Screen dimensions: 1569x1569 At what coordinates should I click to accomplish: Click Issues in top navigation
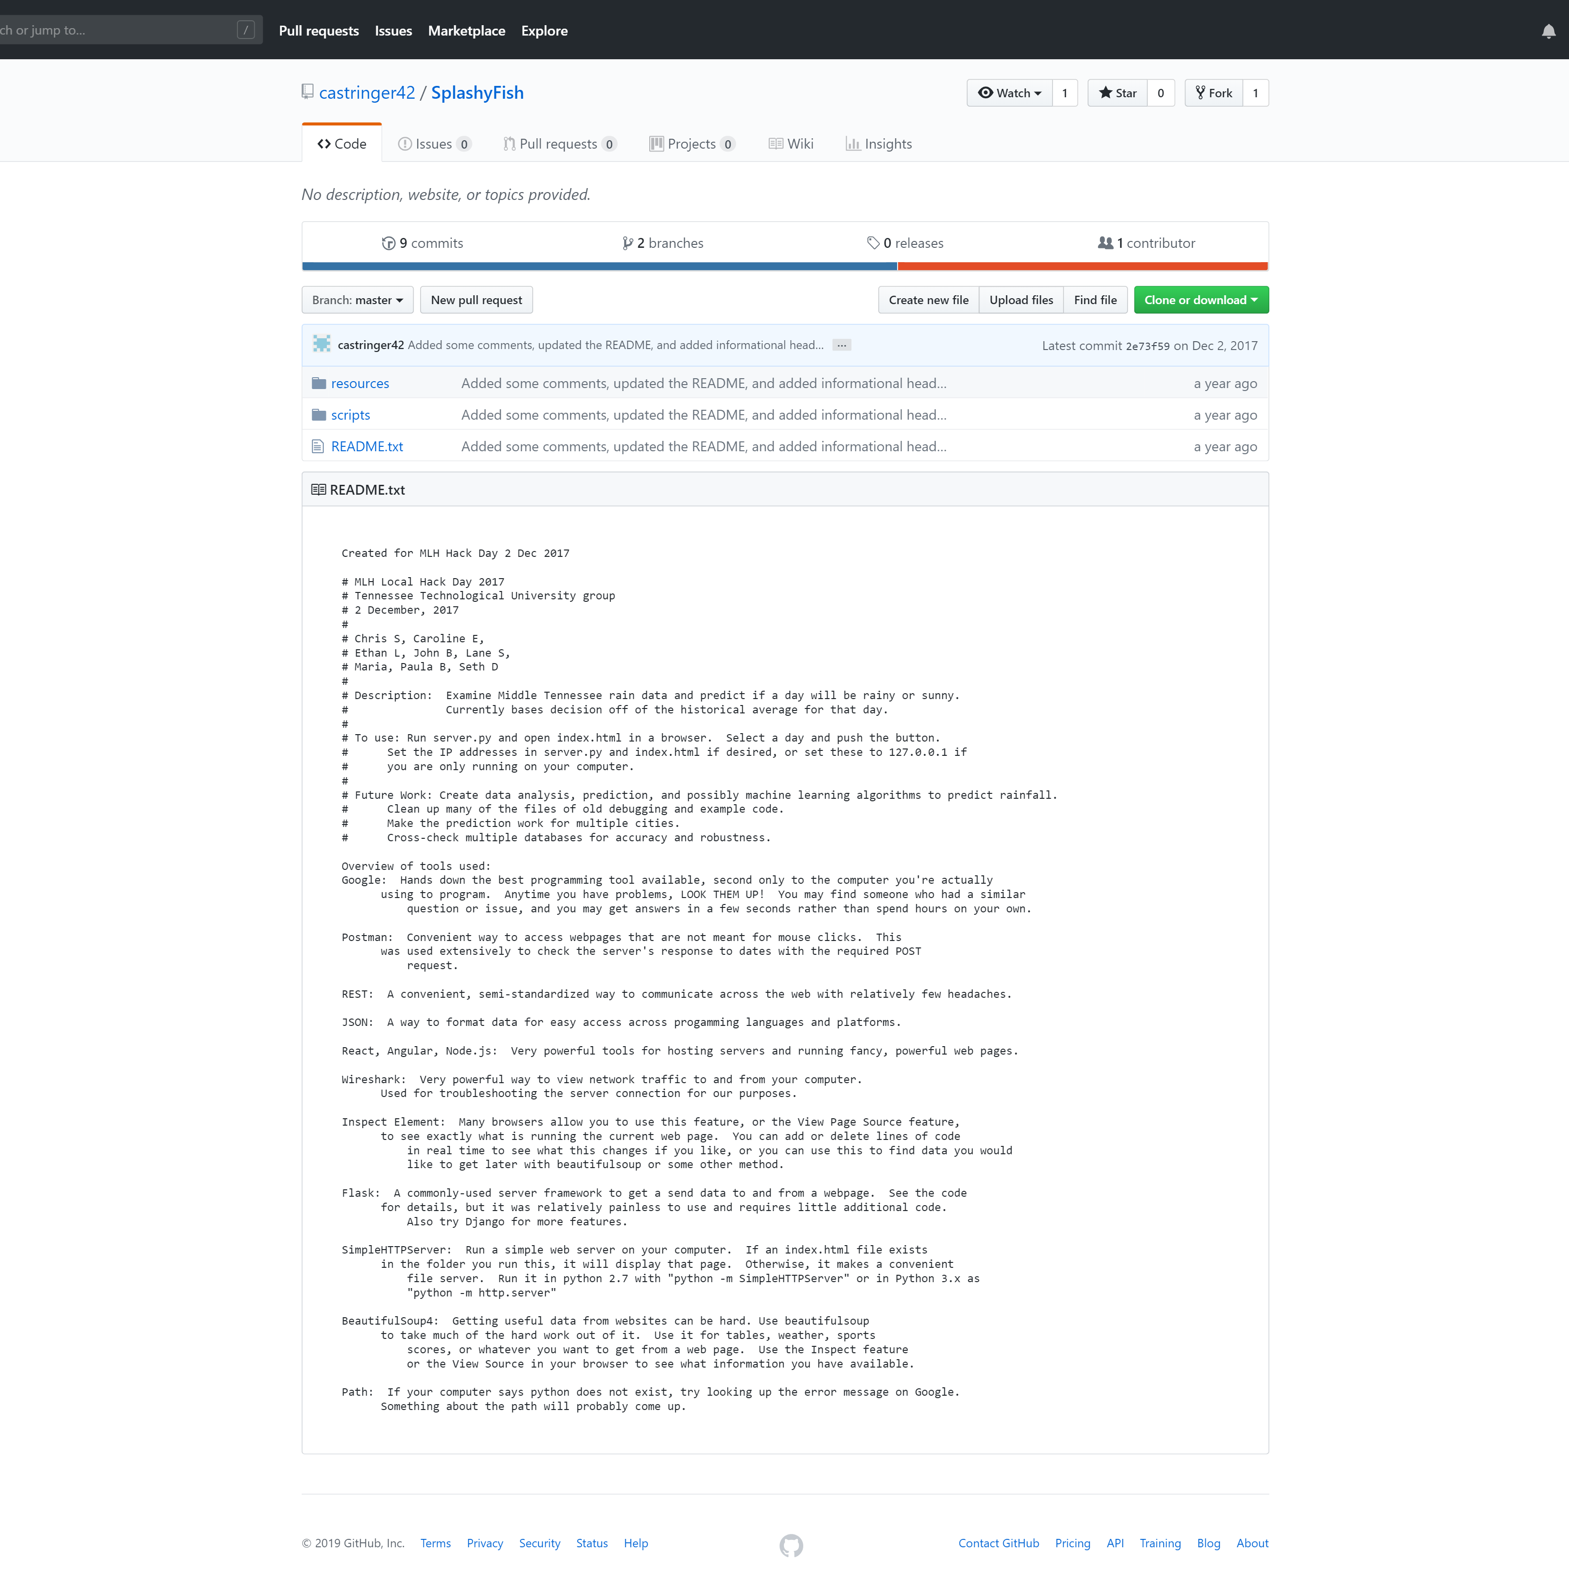[x=393, y=31]
